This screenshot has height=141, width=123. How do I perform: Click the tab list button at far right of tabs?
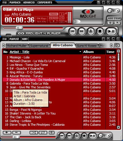point(118,45)
